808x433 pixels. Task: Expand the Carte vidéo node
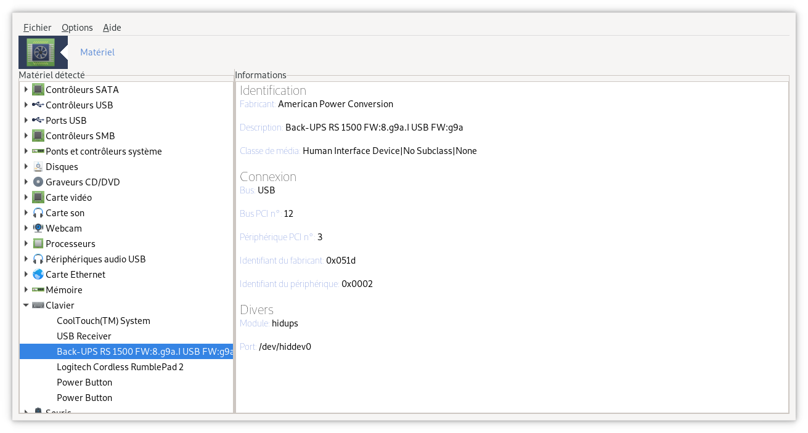[26, 198]
